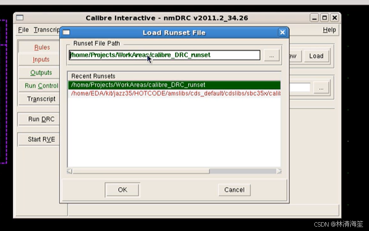Cancel the Load Runset File dialog
The image size is (369, 231).
pyautogui.click(x=234, y=190)
